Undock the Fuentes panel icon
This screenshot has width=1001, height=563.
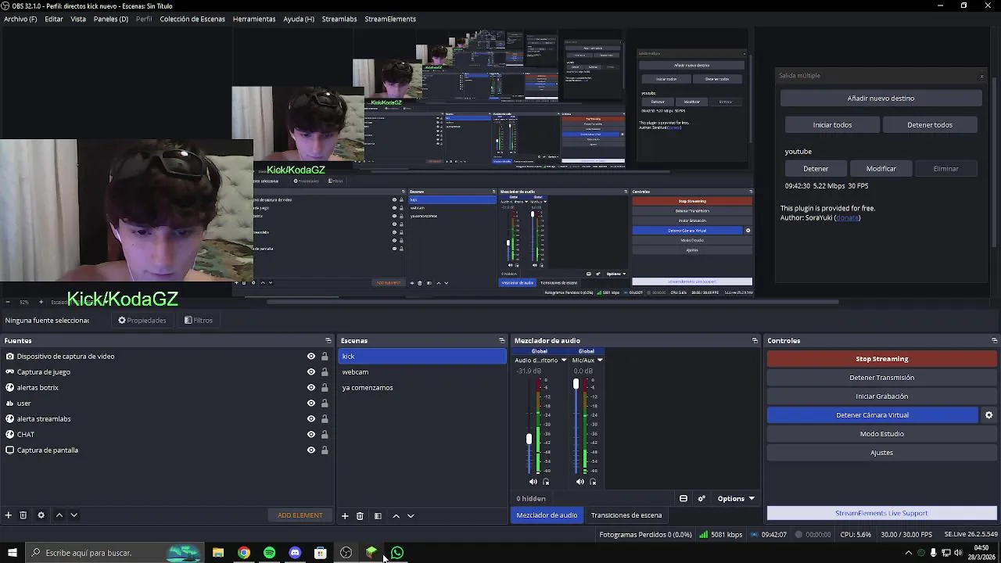(328, 341)
